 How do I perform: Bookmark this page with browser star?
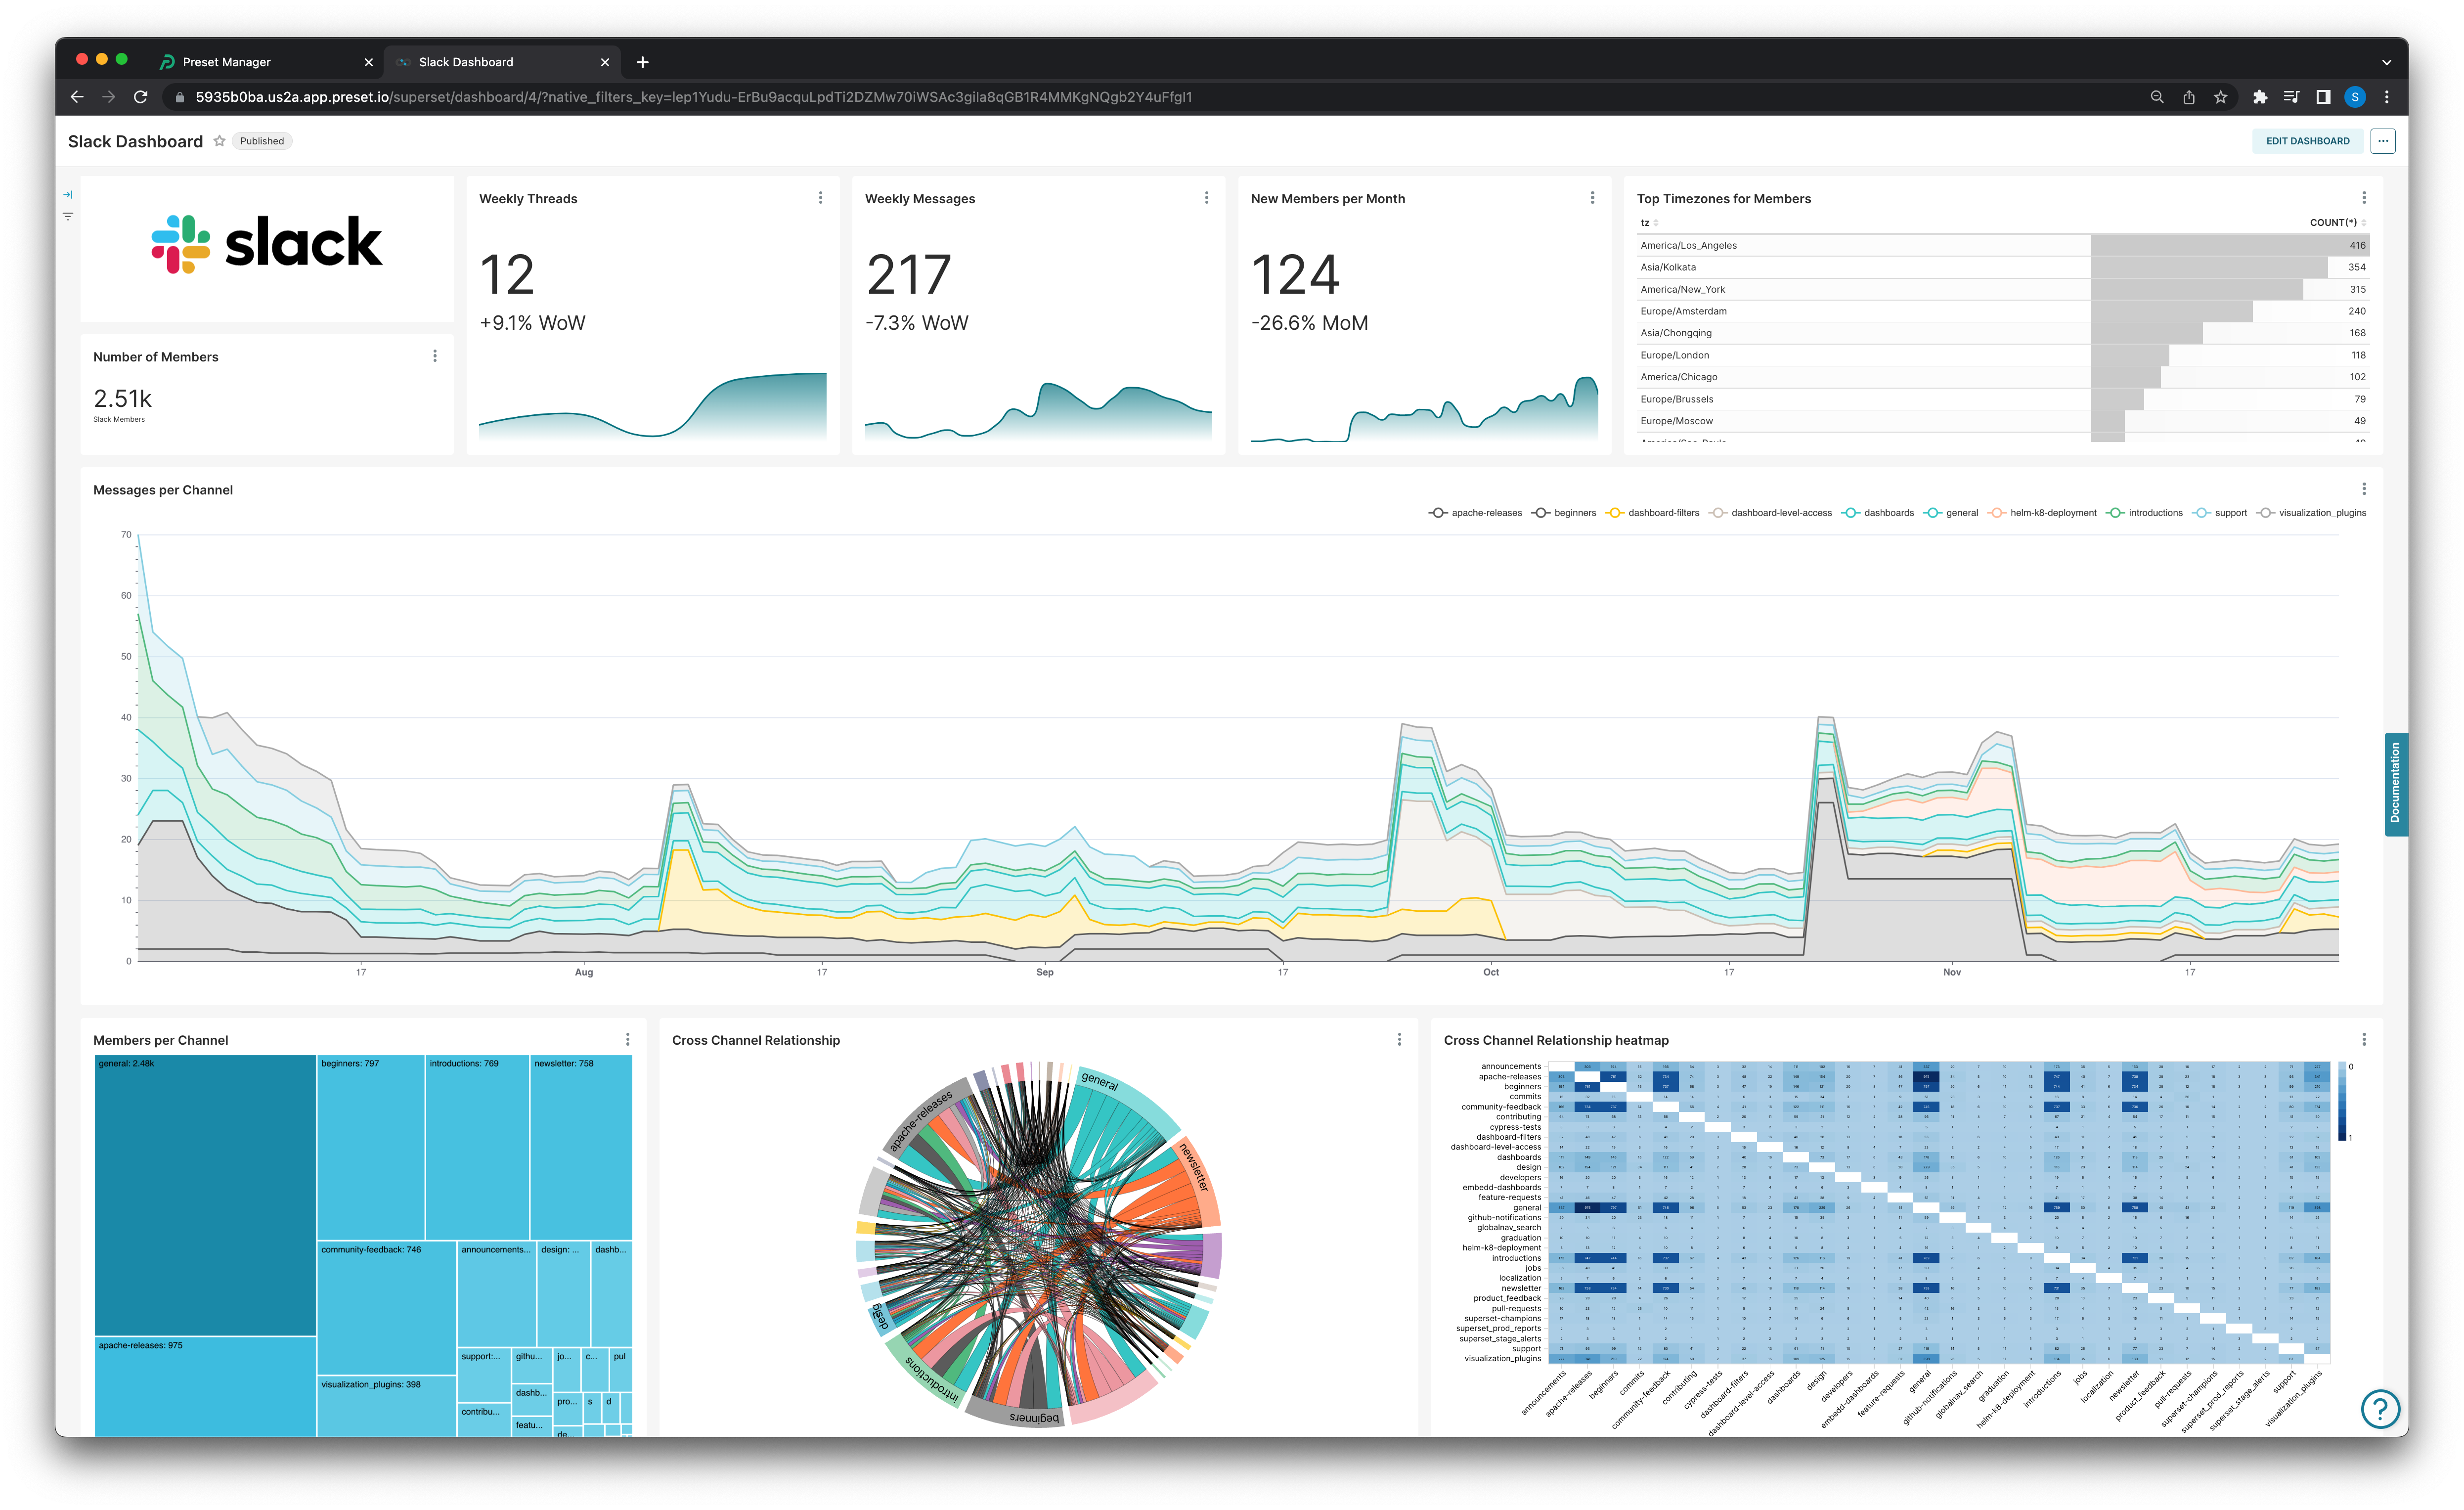(x=2220, y=97)
